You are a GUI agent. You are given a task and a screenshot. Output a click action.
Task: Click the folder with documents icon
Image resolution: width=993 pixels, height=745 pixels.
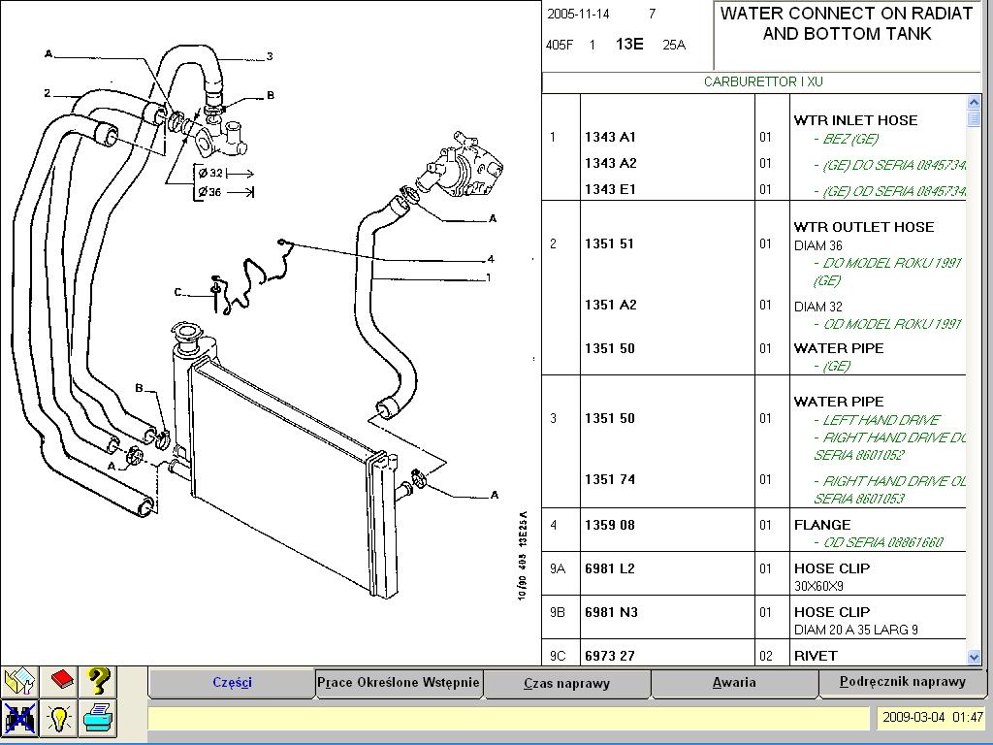pyautogui.click(x=20, y=681)
